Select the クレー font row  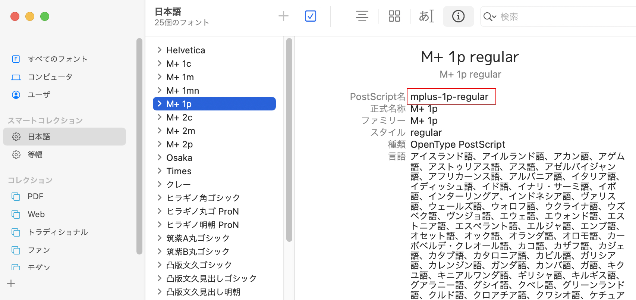point(214,184)
